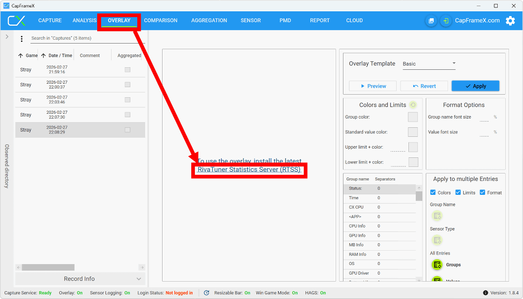Expand the Observed directory sidebar
Screen dimensions: 523x299
[7, 37]
